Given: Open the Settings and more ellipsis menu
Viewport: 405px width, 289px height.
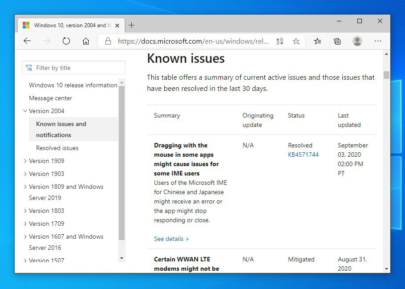Looking at the screenshot, I should [378, 41].
